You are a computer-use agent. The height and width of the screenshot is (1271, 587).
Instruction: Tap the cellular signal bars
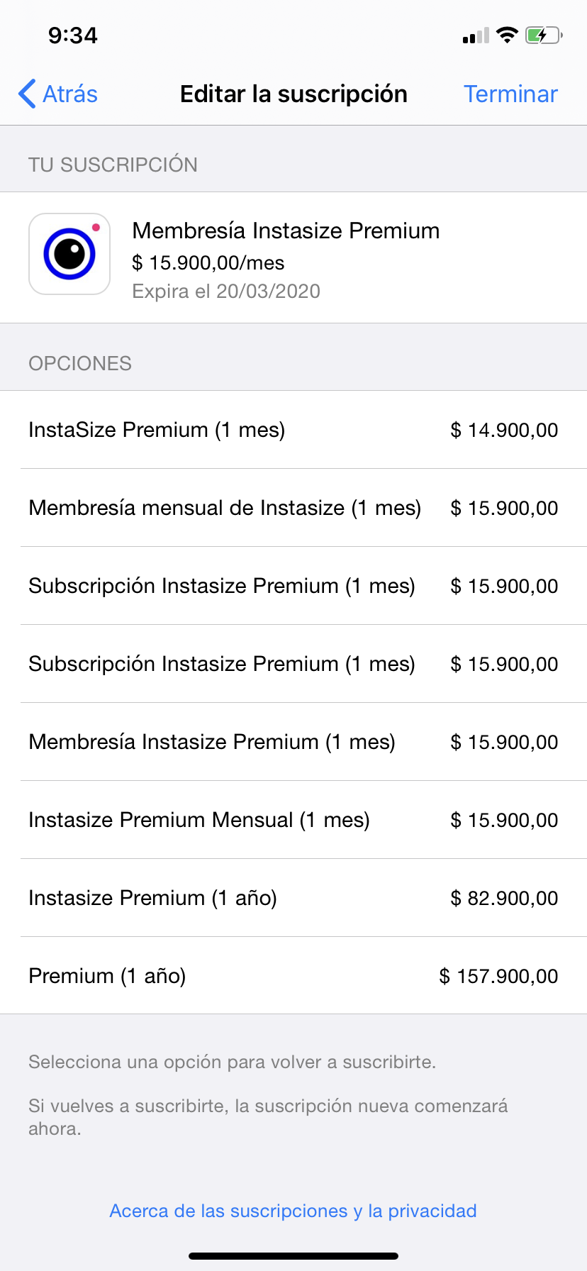pyautogui.click(x=476, y=35)
